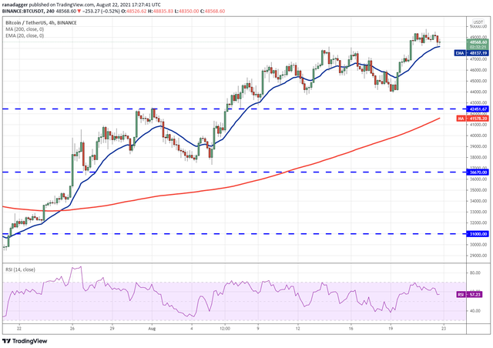The height and width of the screenshot is (348, 493).
Task: Click the EMA 48137.19 price tag
Action: [x=471, y=53]
